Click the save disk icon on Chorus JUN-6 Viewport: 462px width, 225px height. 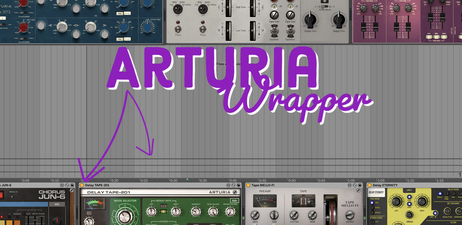pos(72,185)
